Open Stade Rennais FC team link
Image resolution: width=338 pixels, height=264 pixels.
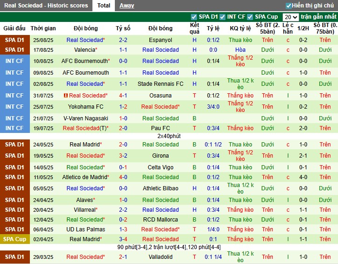(x=161, y=84)
